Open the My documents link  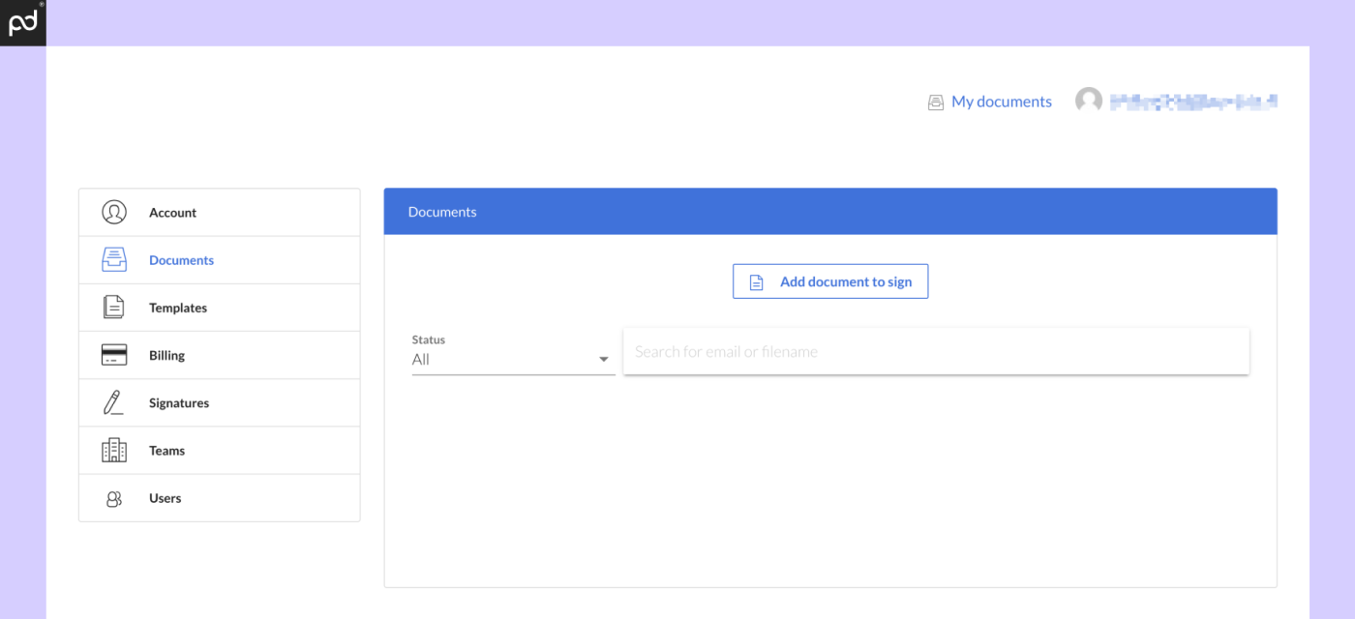click(1002, 101)
